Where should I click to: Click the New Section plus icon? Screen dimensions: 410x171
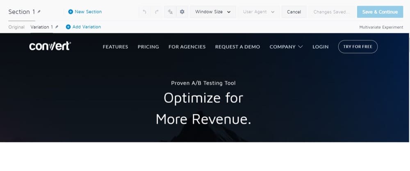coord(71,12)
